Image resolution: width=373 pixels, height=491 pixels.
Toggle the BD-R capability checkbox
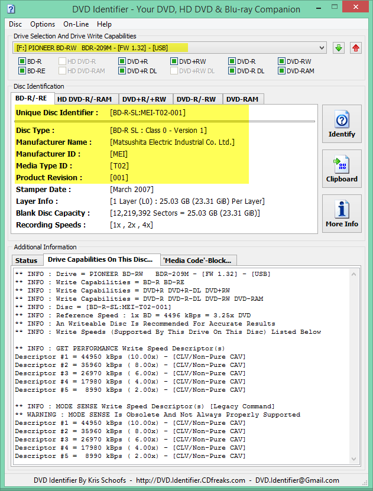[x=22, y=61]
